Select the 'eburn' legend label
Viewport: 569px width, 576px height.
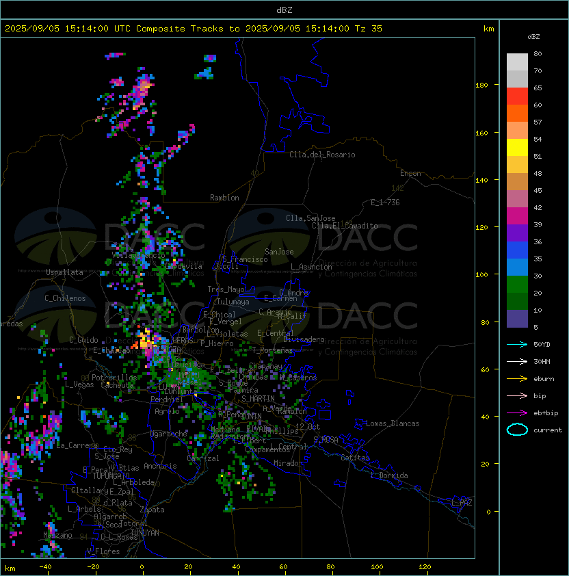pyautogui.click(x=544, y=379)
